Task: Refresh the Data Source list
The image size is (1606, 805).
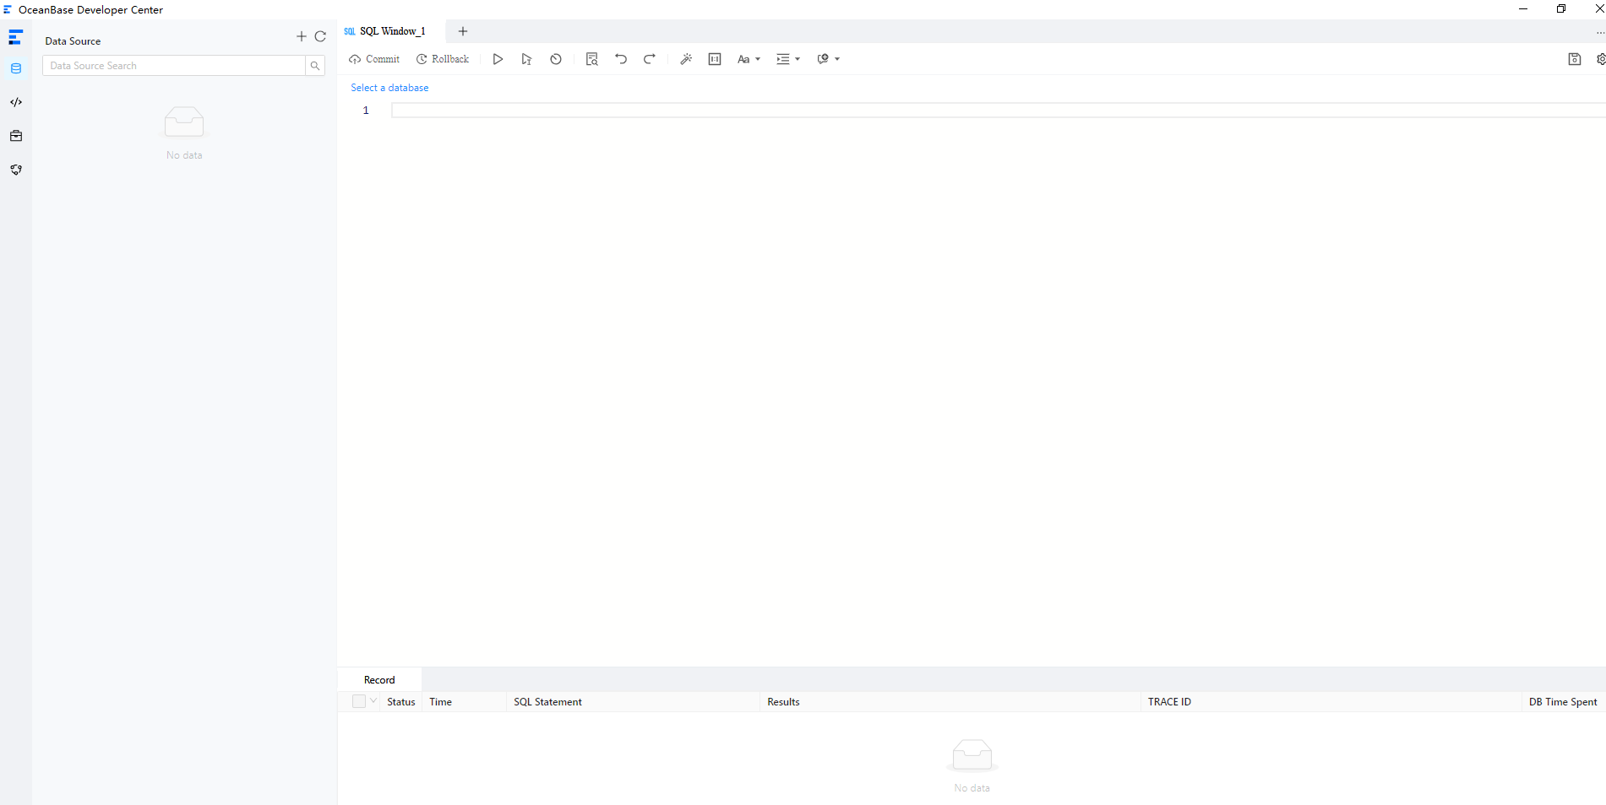Action: tap(320, 36)
